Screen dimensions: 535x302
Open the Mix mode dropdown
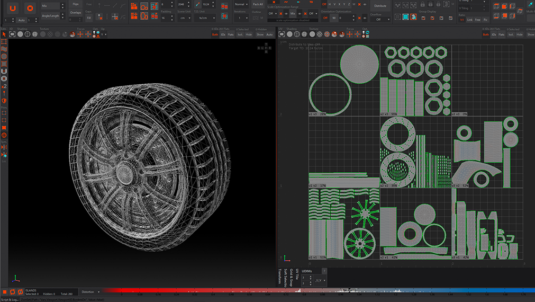coord(52,6)
